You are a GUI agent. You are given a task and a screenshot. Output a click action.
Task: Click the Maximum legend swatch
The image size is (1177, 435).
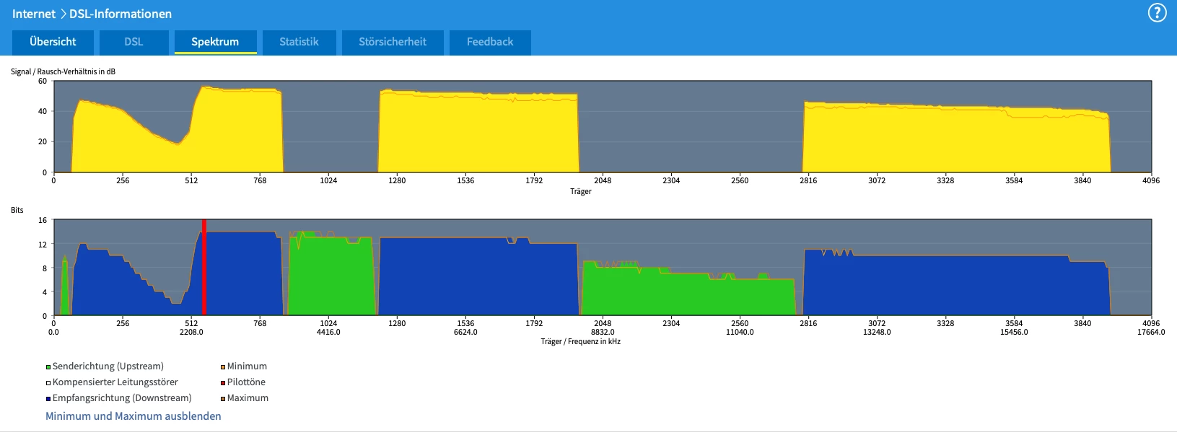[223, 399]
